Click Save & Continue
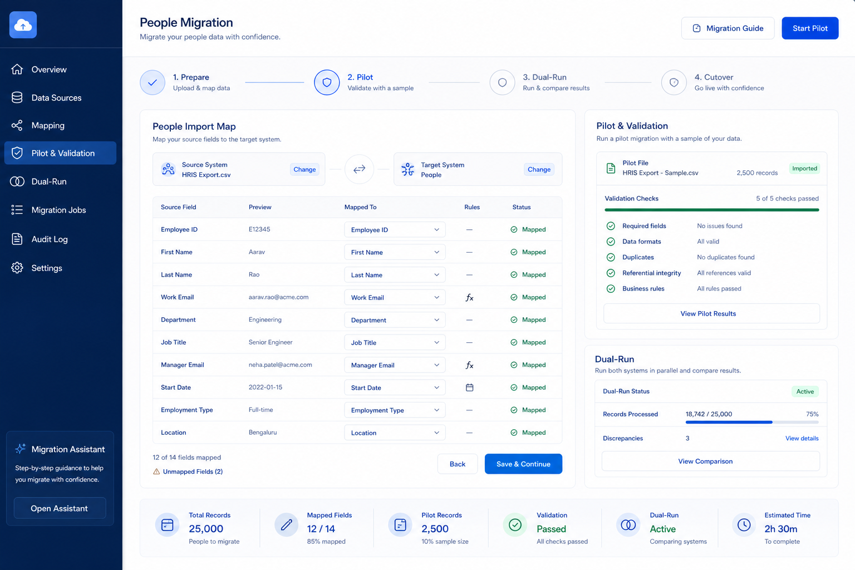The image size is (855, 570). point(523,464)
